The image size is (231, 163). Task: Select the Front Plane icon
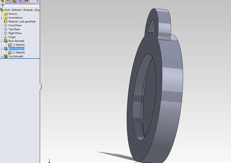[6, 25]
